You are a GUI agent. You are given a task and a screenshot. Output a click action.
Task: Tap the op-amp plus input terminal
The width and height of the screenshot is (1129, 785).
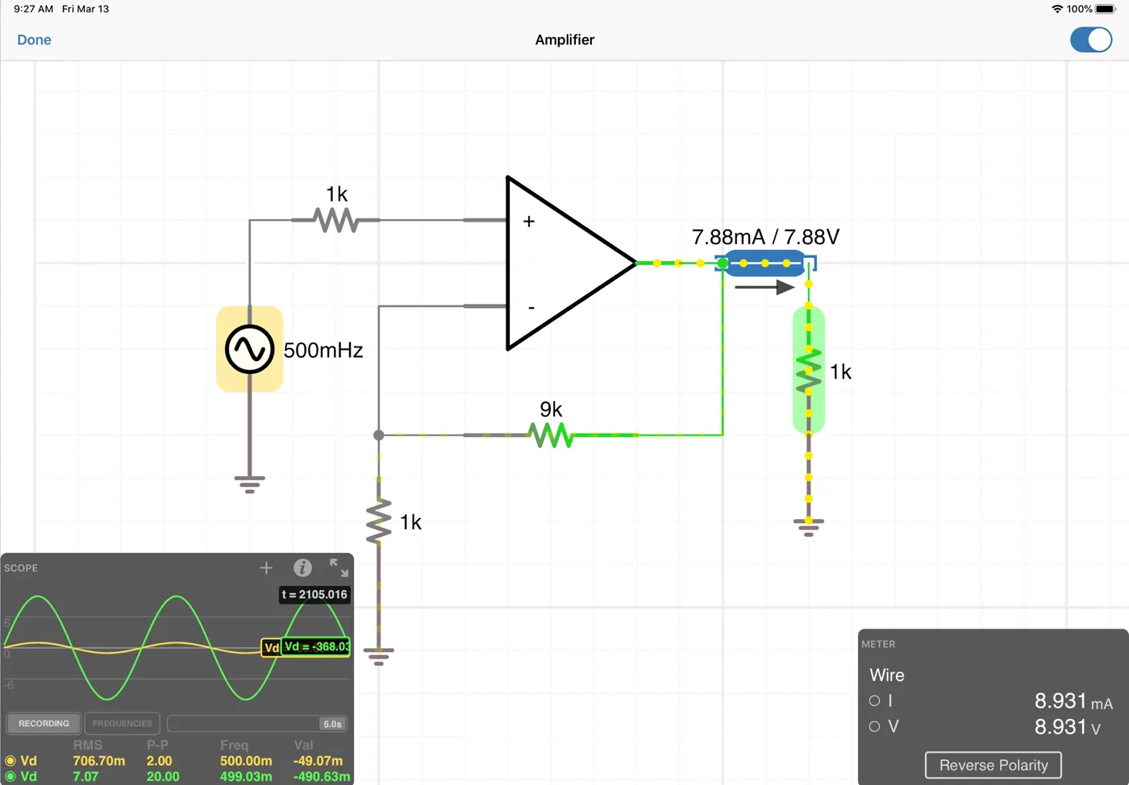pyautogui.click(x=529, y=221)
